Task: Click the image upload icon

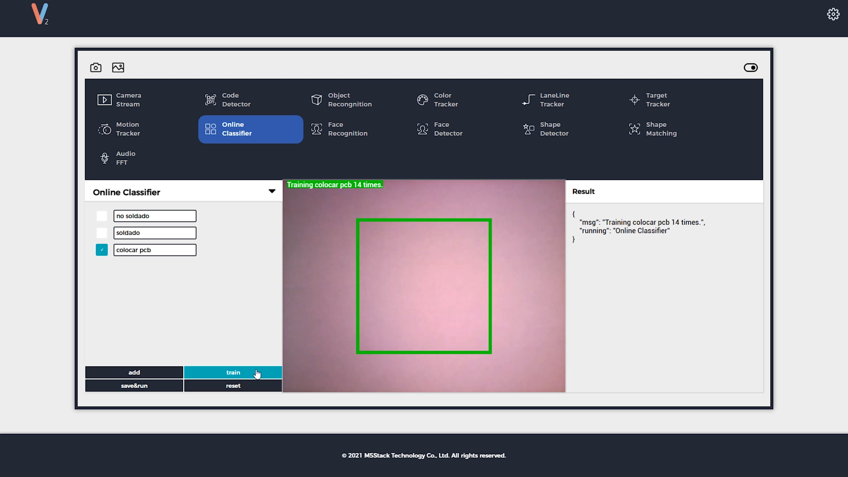Action: 118,68
